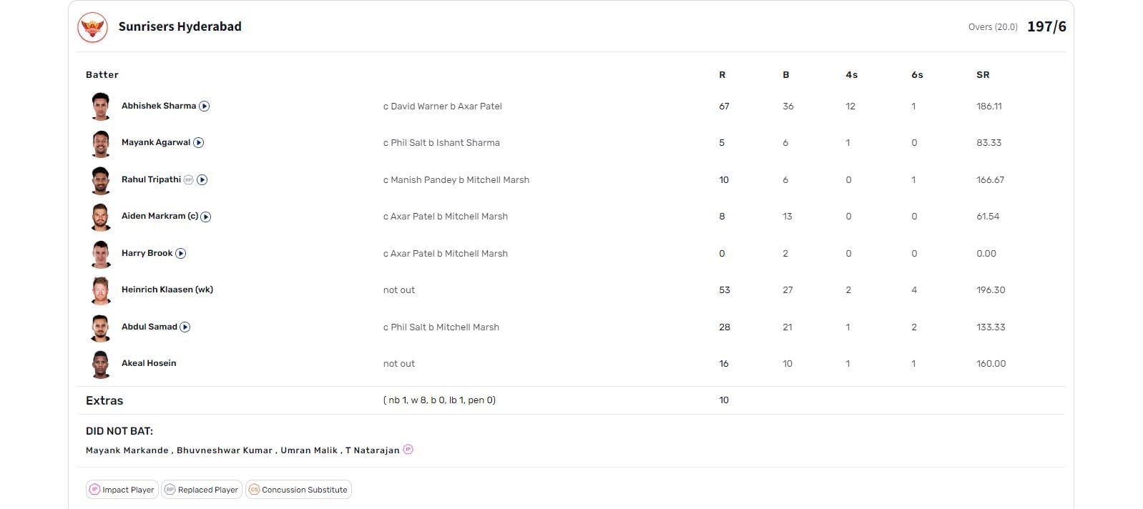Click the Concussion Substitute legend button
The width and height of the screenshot is (1143, 509).
(298, 490)
